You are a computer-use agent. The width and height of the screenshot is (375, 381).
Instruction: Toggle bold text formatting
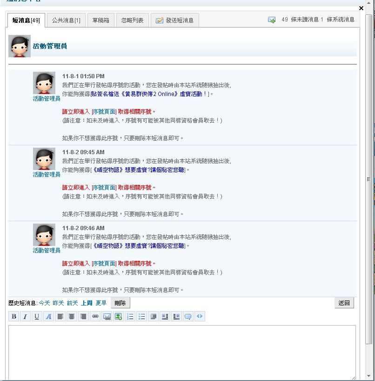14,317
